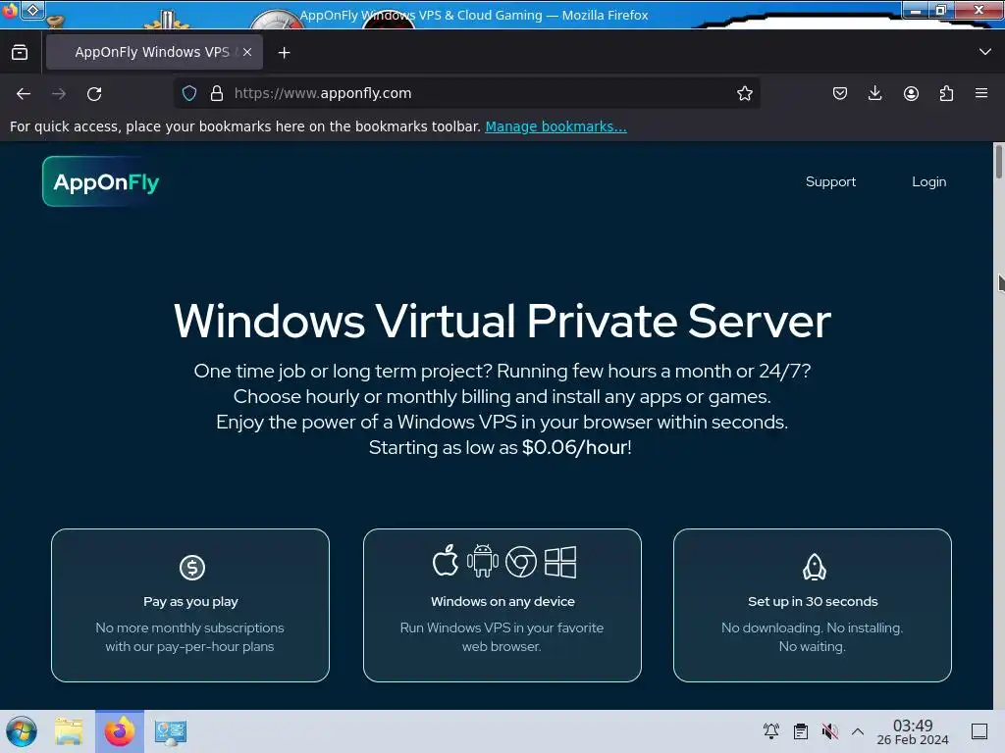Click the rocket icon

(x=814, y=568)
